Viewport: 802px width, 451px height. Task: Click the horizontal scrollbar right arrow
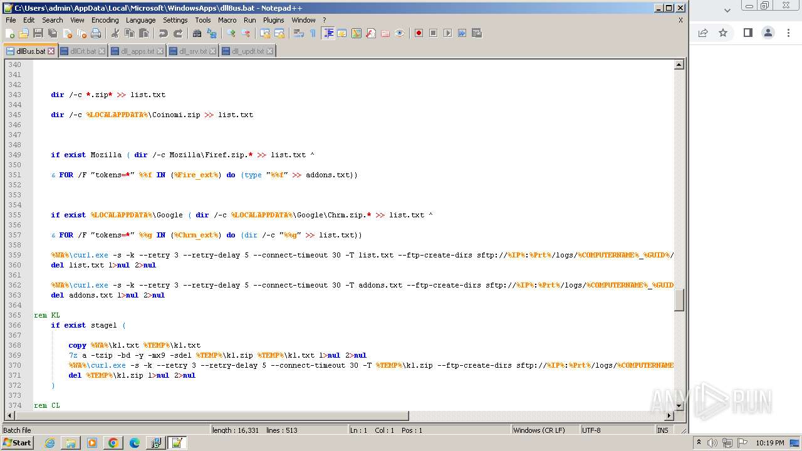(669, 416)
